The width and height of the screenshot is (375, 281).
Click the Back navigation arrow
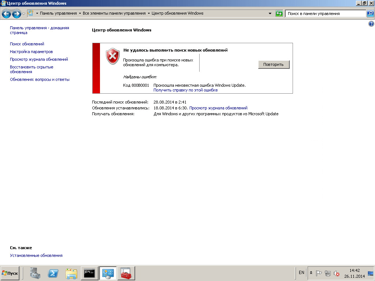(7, 14)
